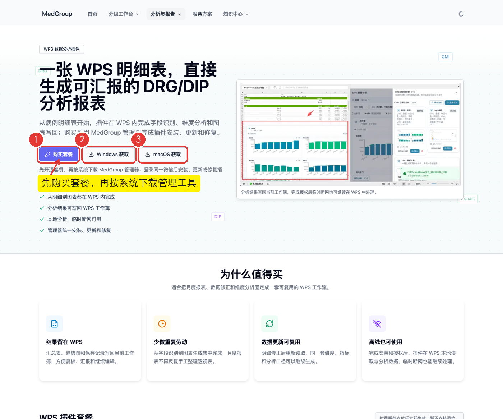Click checkmark beside 管理器统一安装、更新和修复
Viewport: 503px width, 419px height.
pos(42,230)
